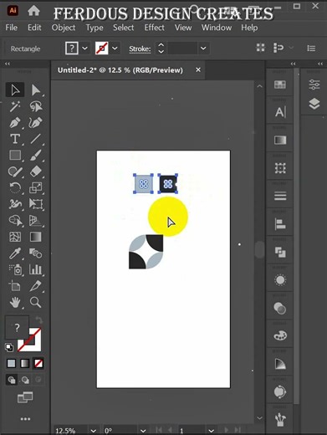Select the Perspective Grid tool
The width and height of the screenshot is (327, 435).
[x=35, y=221]
